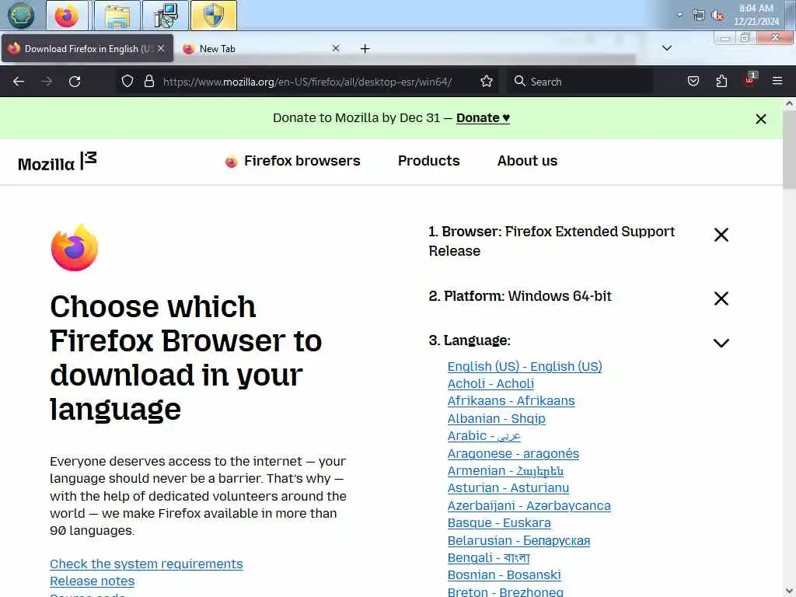The height and width of the screenshot is (597, 796).
Task: Select Belarusian language
Action: click(x=518, y=541)
